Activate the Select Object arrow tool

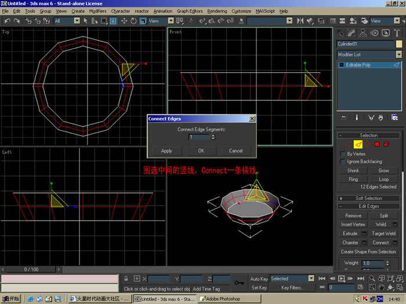pyautogui.click(x=86, y=21)
